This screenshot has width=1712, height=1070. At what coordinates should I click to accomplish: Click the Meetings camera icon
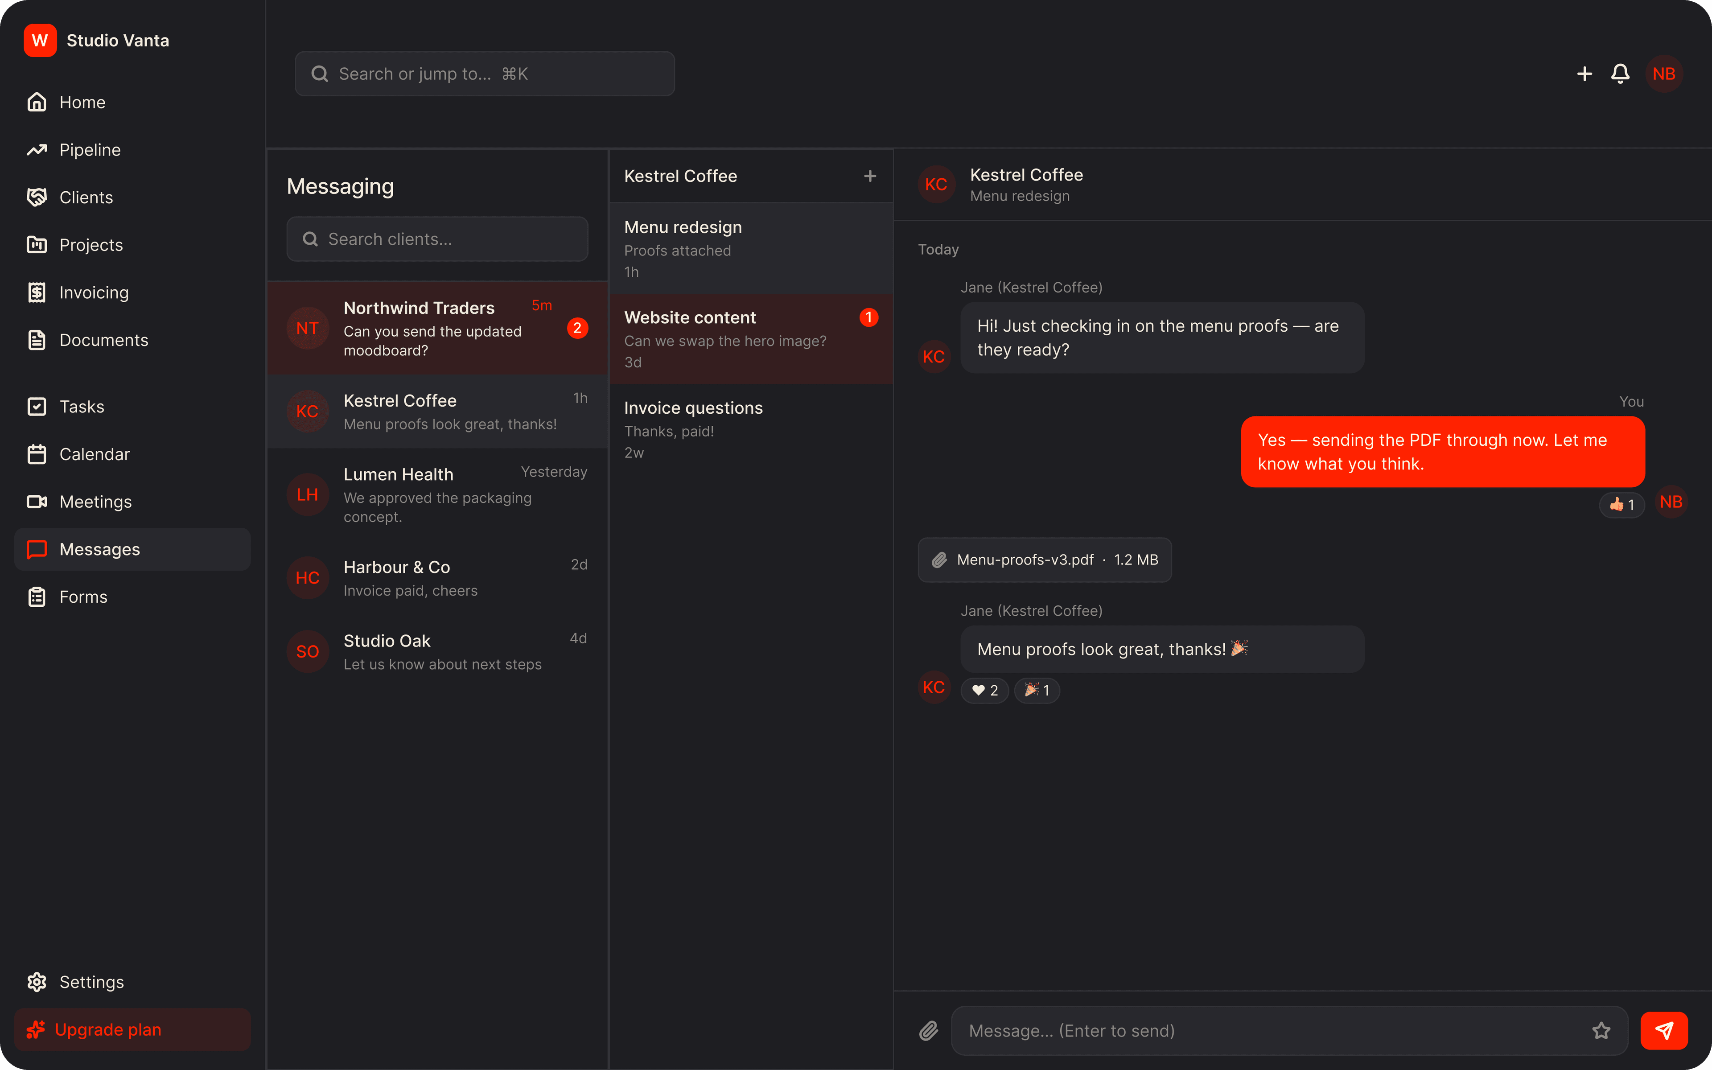coord(37,501)
